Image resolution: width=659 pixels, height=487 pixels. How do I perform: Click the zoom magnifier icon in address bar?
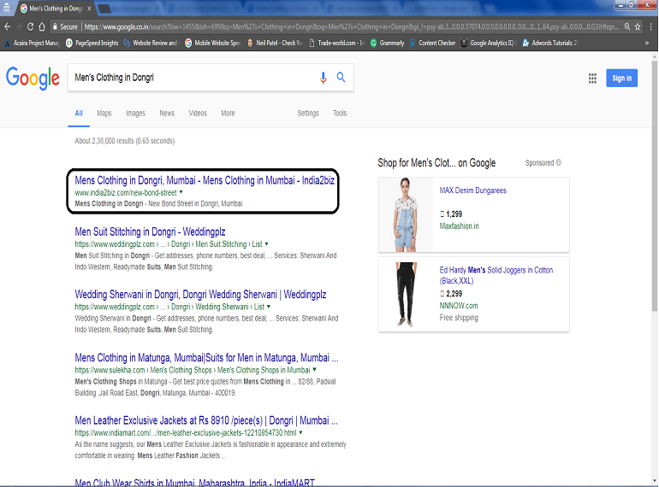click(x=627, y=26)
